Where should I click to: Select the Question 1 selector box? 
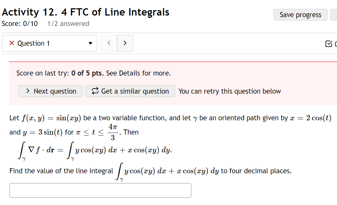coord(50,43)
